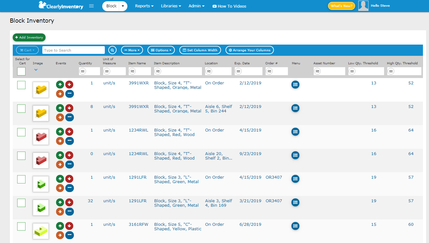
Task: Click the blue ellipsis icon on the first inventory row
Action: (x=69, y=94)
